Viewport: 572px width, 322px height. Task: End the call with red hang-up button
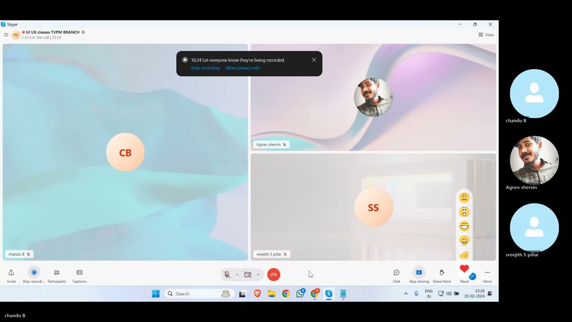pos(273,275)
